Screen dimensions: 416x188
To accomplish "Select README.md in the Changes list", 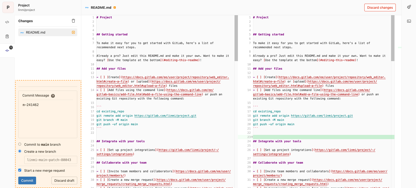I will (48, 32).
